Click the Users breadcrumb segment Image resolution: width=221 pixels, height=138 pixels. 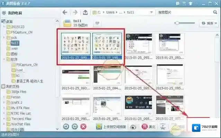pos(110,12)
